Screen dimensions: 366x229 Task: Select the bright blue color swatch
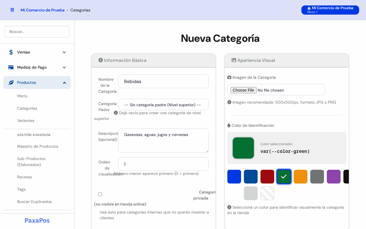[x=234, y=177]
